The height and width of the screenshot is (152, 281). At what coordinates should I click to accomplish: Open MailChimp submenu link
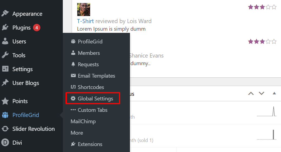click(83, 121)
